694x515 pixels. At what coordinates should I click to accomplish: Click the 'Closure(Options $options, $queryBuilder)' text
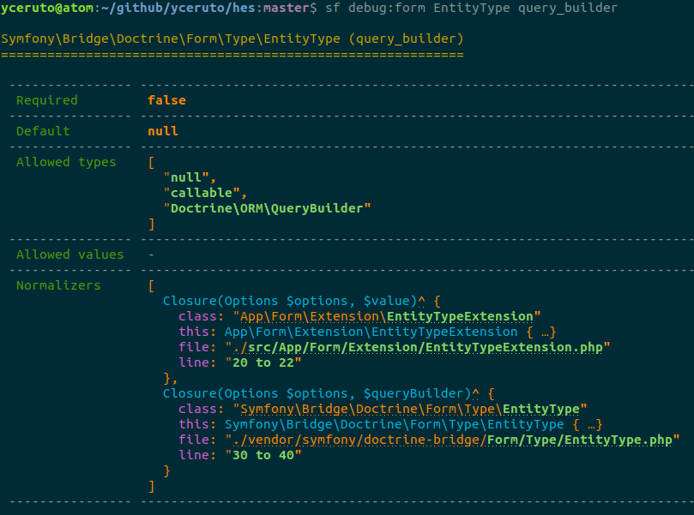pos(317,393)
